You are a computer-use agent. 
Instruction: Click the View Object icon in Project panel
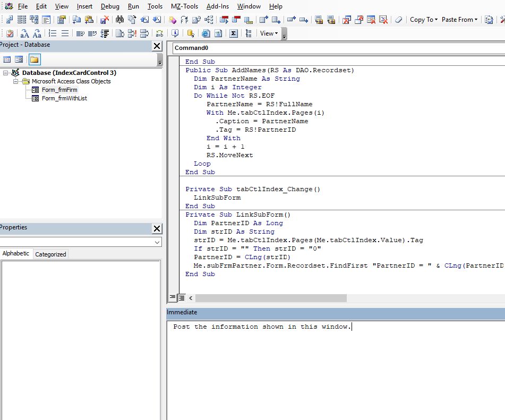[19, 59]
